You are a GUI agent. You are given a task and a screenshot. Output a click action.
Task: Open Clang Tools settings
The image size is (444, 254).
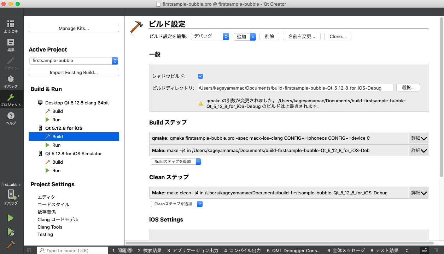coord(50,227)
